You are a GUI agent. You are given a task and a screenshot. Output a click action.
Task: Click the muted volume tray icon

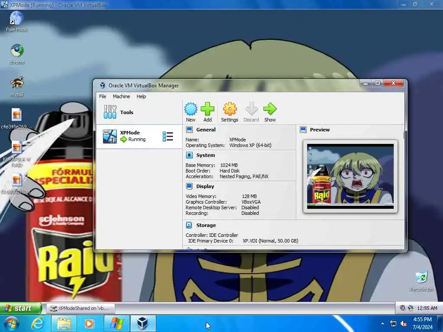pos(404,323)
